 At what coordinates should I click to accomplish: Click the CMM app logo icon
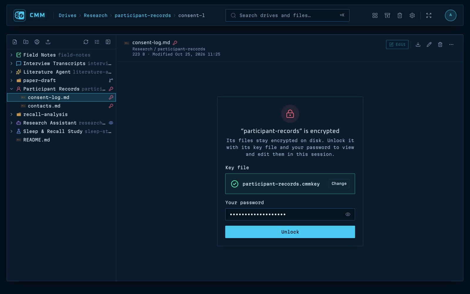(20, 15)
